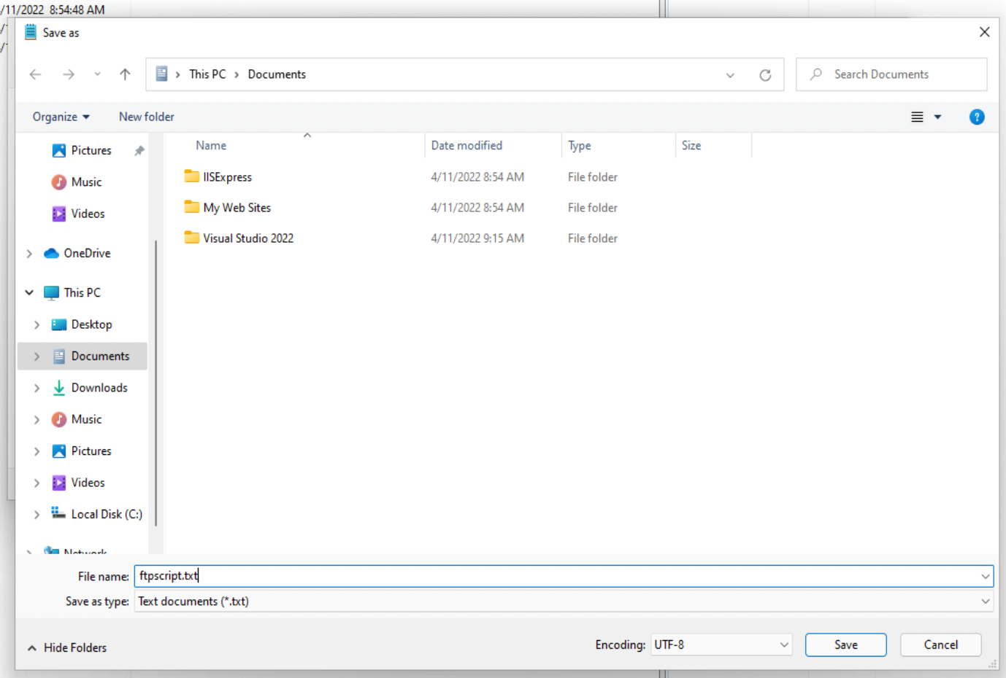Open the Save as type dropdown
Image resolution: width=1006 pixels, height=678 pixels.
coord(563,601)
